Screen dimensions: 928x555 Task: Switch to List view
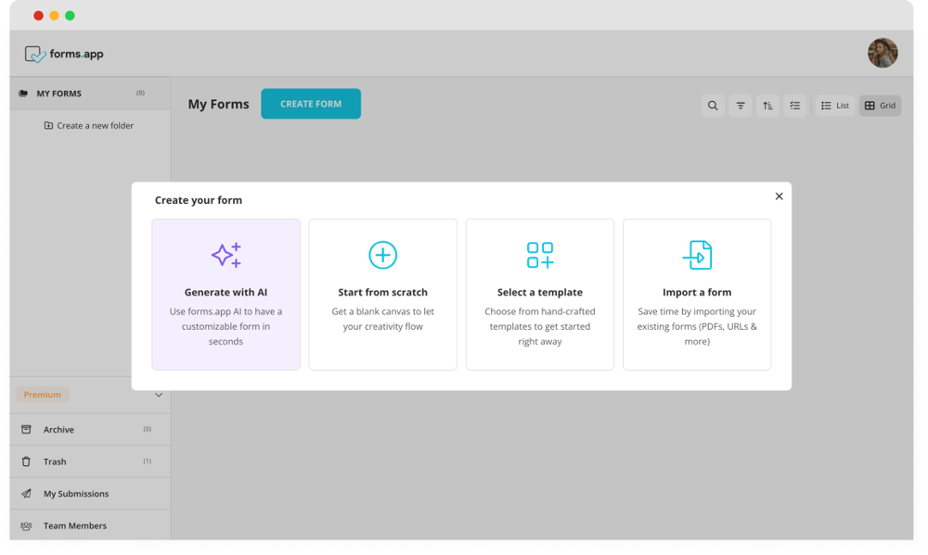click(835, 106)
